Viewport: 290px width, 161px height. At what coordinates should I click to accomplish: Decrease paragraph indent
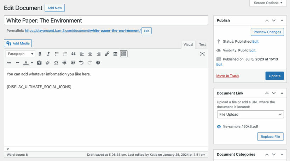click(x=64, y=63)
